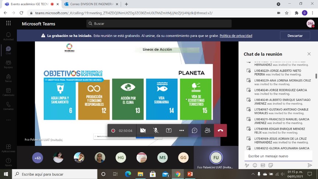This screenshot has width=318, height=179.
Task: Toggle the camera off icon in call controls
Action: click(x=143, y=130)
